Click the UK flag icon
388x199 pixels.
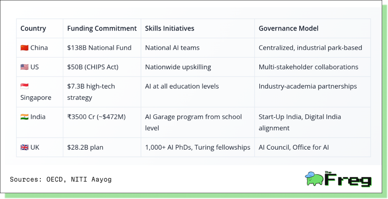(x=24, y=148)
